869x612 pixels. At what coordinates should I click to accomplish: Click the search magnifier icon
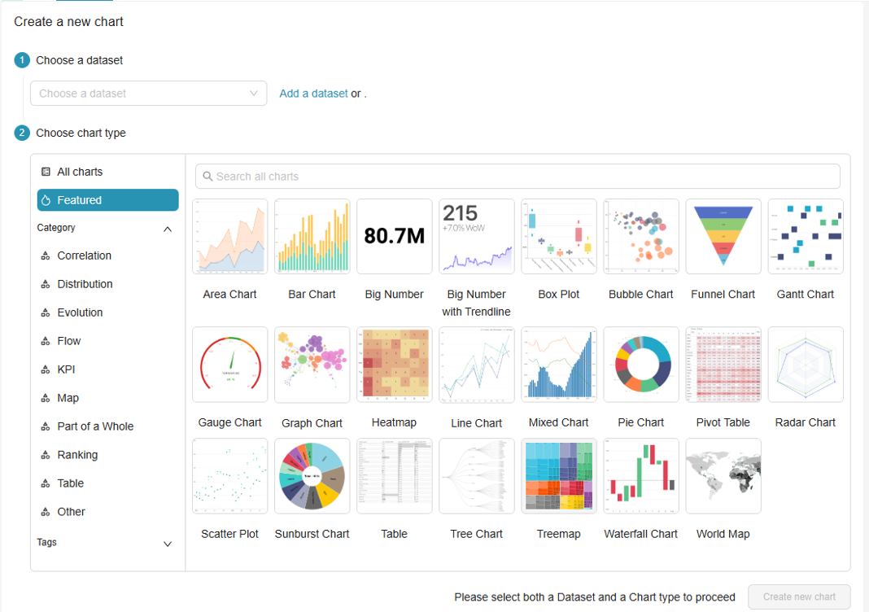coord(207,177)
